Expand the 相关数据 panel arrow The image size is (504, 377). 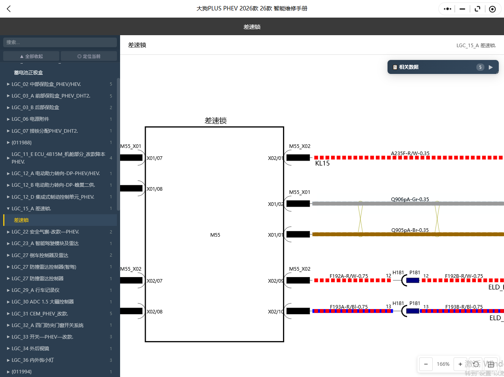pyautogui.click(x=491, y=67)
